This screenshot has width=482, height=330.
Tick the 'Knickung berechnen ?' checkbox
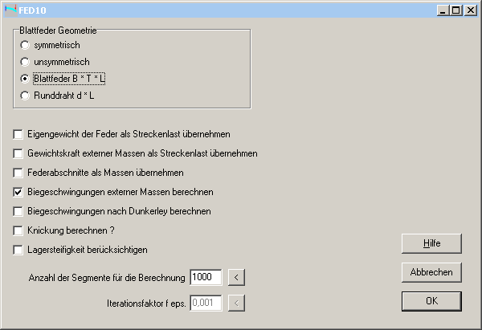click(x=18, y=231)
